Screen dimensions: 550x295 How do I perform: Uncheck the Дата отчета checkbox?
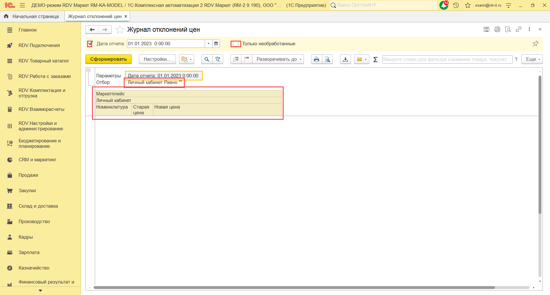[x=90, y=44]
